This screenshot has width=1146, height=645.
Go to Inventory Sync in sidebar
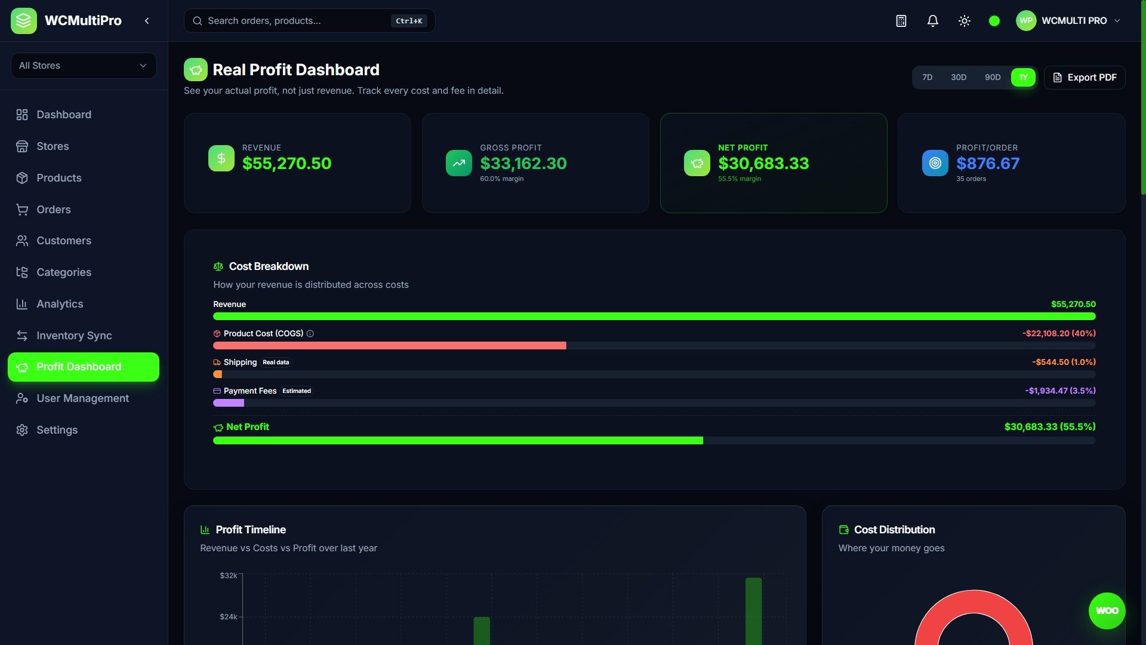[74, 336]
